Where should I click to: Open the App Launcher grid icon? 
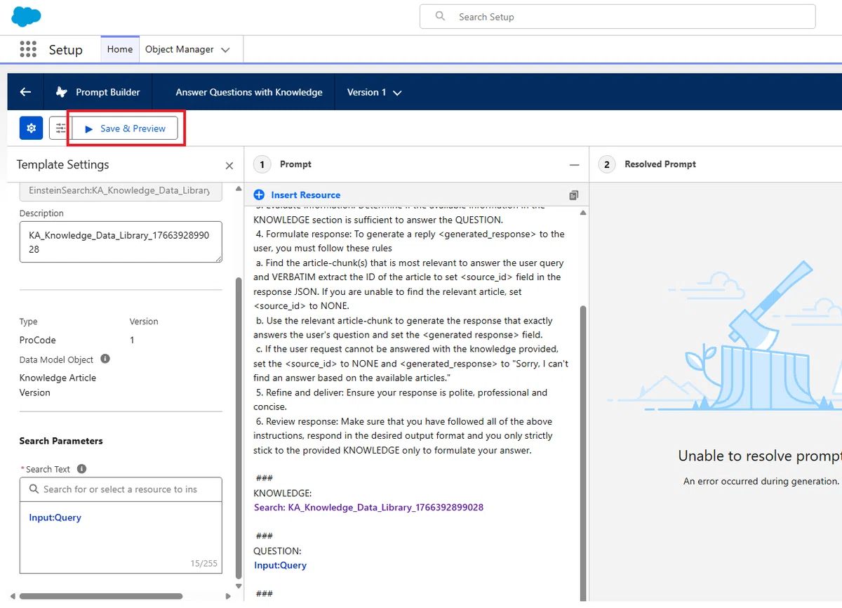click(x=28, y=49)
